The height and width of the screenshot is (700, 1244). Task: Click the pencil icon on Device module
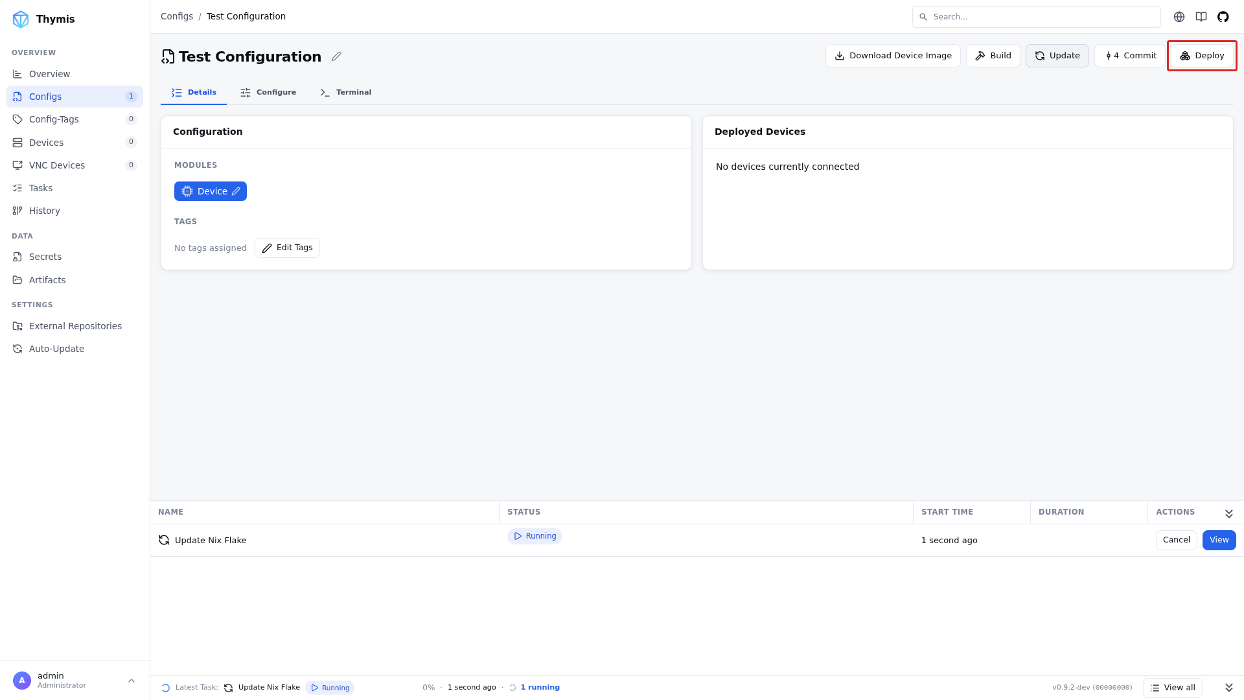236,191
